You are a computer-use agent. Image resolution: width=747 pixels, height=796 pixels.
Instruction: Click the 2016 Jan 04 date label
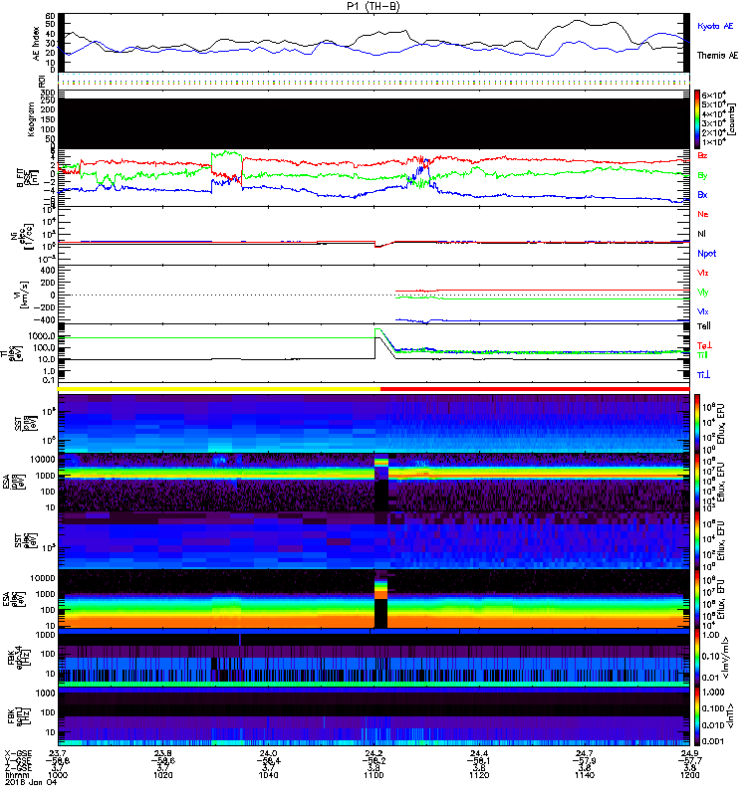point(31,782)
